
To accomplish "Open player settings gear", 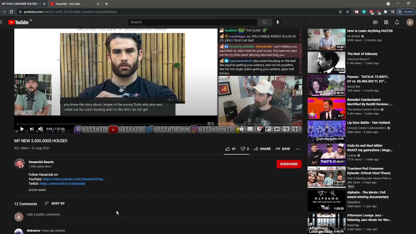I will [259, 129].
